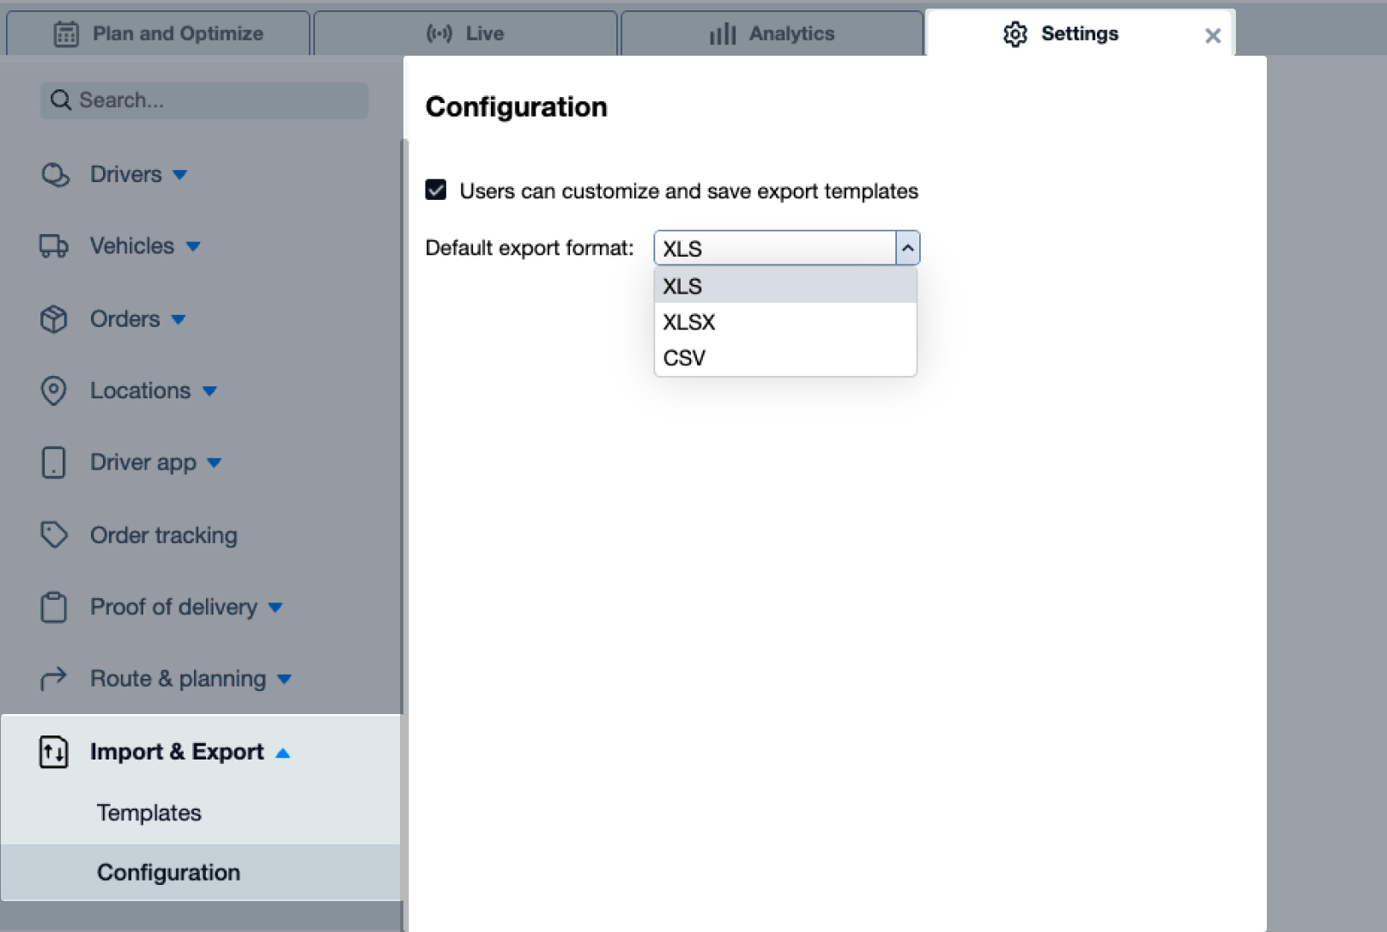The image size is (1387, 932).
Task: Click the Driver app phone icon
Action: [x=53, y=463]
